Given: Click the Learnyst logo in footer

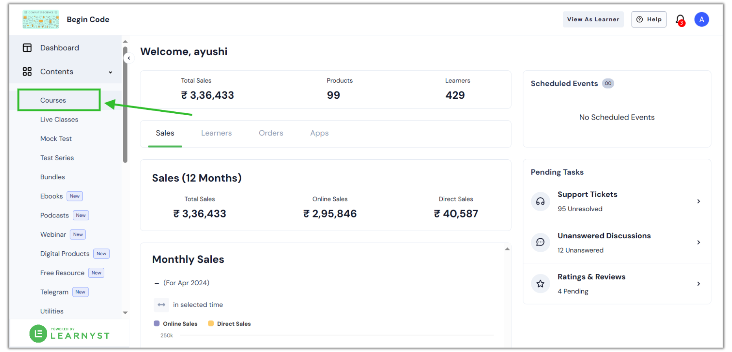Looking at the screenshot, I should [70, 334].
